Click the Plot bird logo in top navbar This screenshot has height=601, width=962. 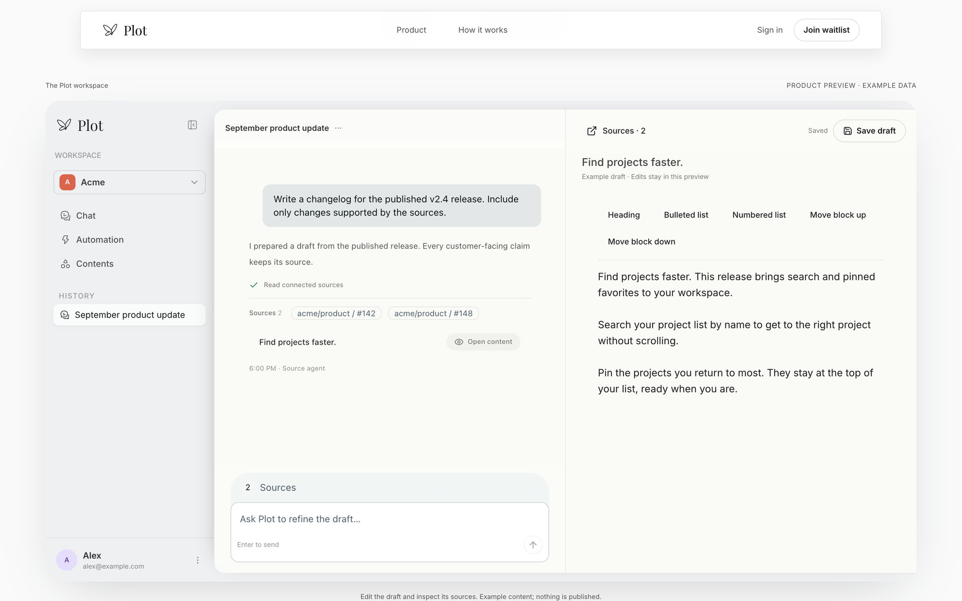(x=110, y=30)
